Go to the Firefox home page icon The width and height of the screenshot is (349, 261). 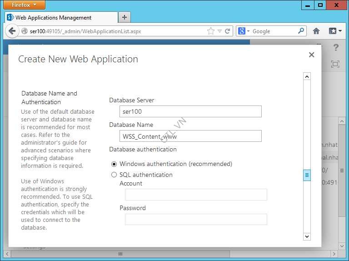point(316,31)
